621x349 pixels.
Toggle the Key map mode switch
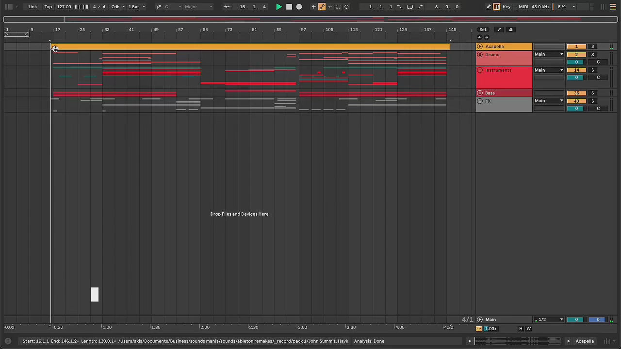click(x=507, y=7)
